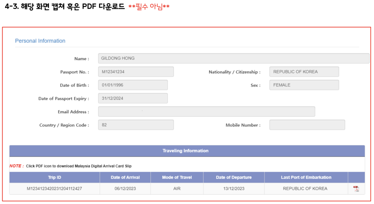This screenshot has height=204, width=374.
Task: Click the empty Mobile Number field
Action: coord(307,125)
